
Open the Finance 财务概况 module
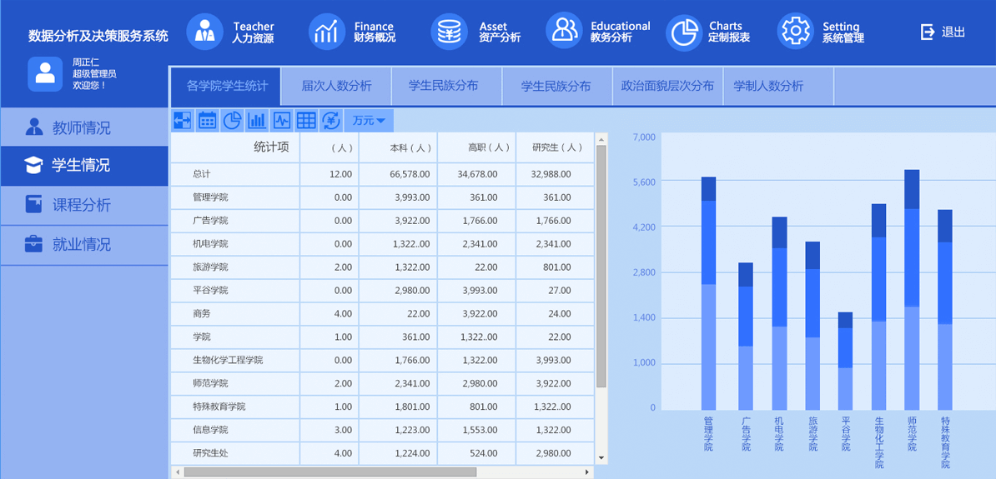(352, 32)
